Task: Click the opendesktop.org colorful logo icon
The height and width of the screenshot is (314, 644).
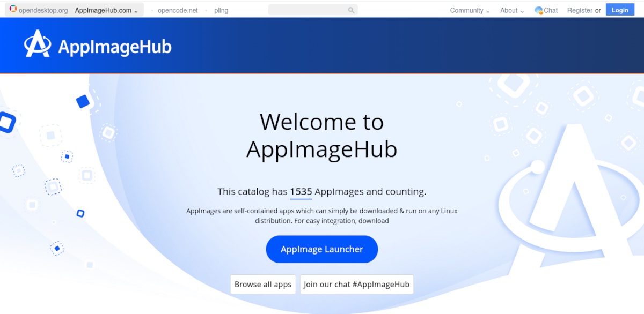Action: (x=13, y=9)
